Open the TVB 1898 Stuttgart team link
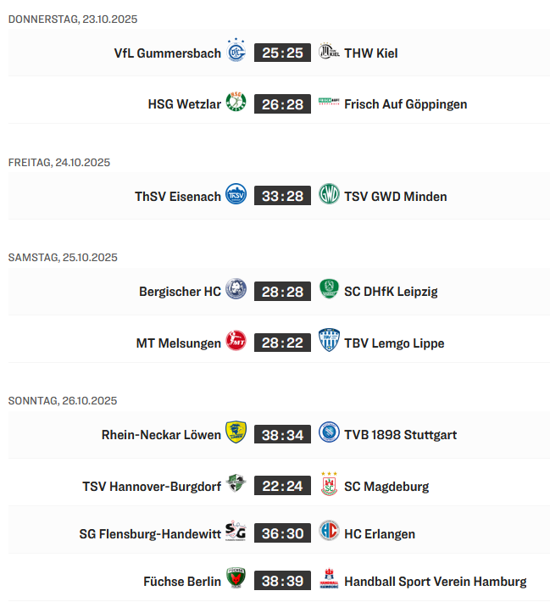Image resolution: width=550 pixels, height=602 pixels. (400, 435)
